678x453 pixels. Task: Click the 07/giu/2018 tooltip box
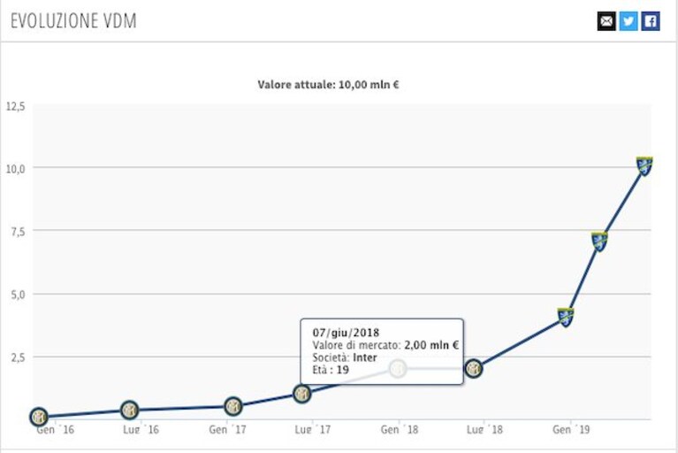click(382, 351)
